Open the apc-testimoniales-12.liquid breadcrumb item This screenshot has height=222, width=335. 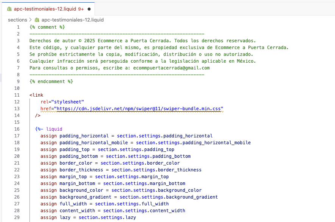click(72, 20)
